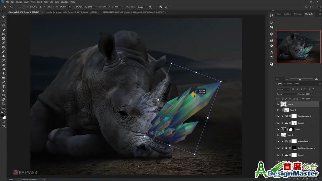Open the Interpolation Bicubic dropdown
This screenshot has width=322, height=181.
tap(142, 7)
